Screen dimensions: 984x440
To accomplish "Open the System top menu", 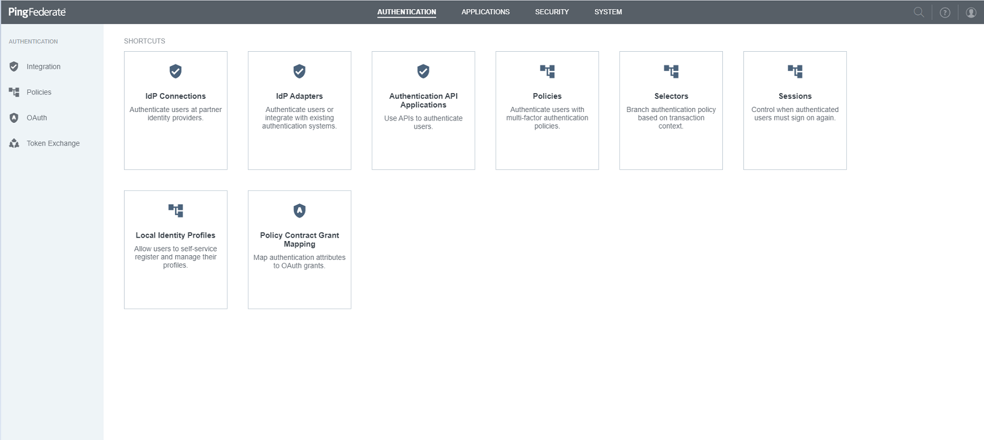I will click(608, 12).
